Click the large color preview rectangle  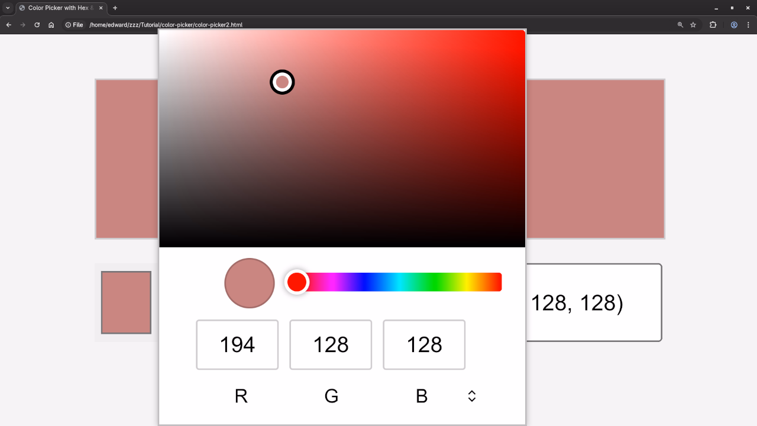pyautogui.click(x=595, y=159)
